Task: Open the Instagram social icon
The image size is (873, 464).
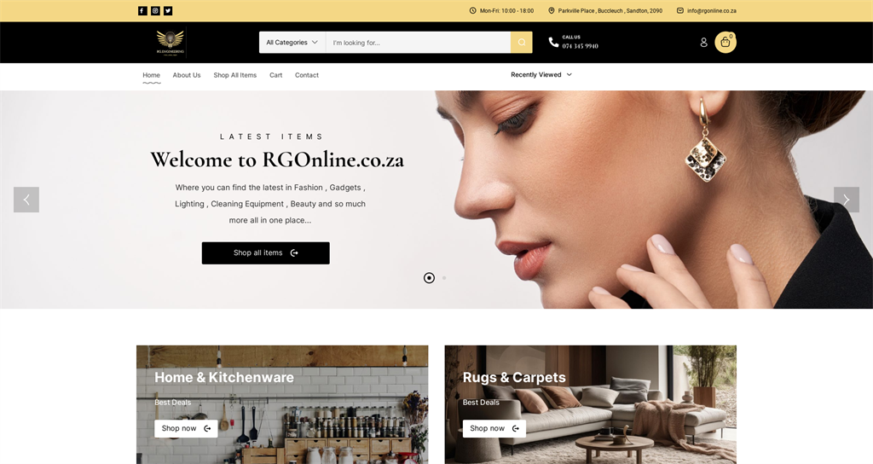Action: point(155,10)
